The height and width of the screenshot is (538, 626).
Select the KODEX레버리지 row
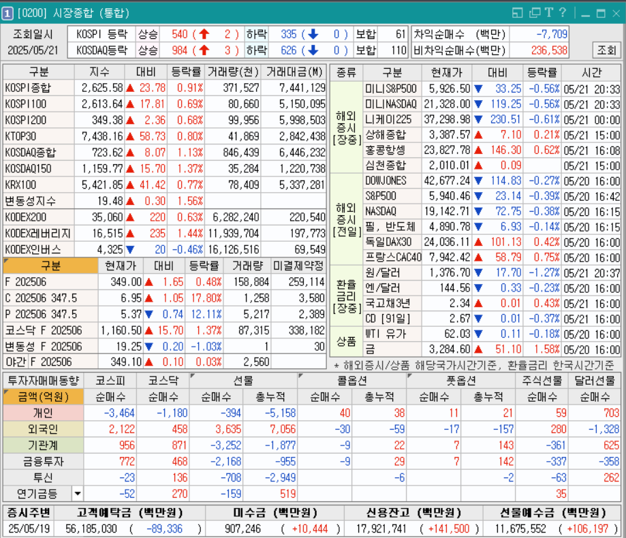tap(164, 233)
